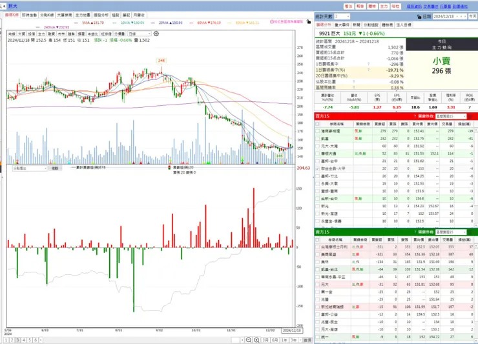Click the 查價 button at bottom right
Viewport: 478px width, 344px height.
coord(307,339)
